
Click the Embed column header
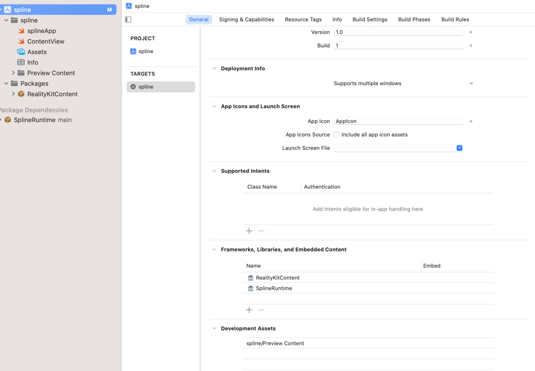(432, 266)
